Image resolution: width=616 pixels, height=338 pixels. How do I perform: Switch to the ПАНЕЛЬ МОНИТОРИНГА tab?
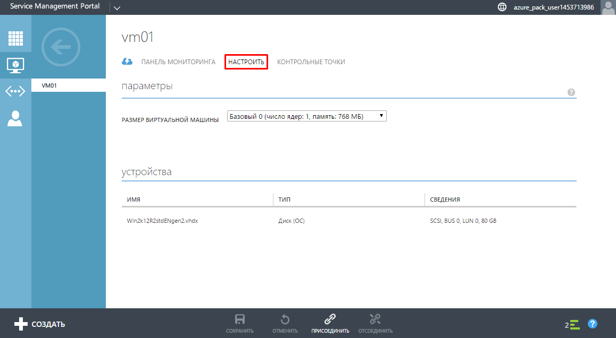178,62
